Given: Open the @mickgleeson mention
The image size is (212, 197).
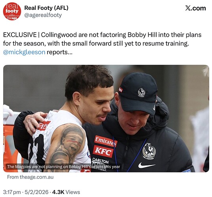Looking at the screenshot, I should click(24, 52).
